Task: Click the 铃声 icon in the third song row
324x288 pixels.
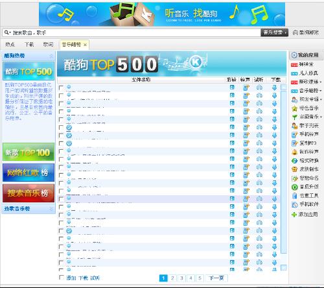Action: coord(246,104)
